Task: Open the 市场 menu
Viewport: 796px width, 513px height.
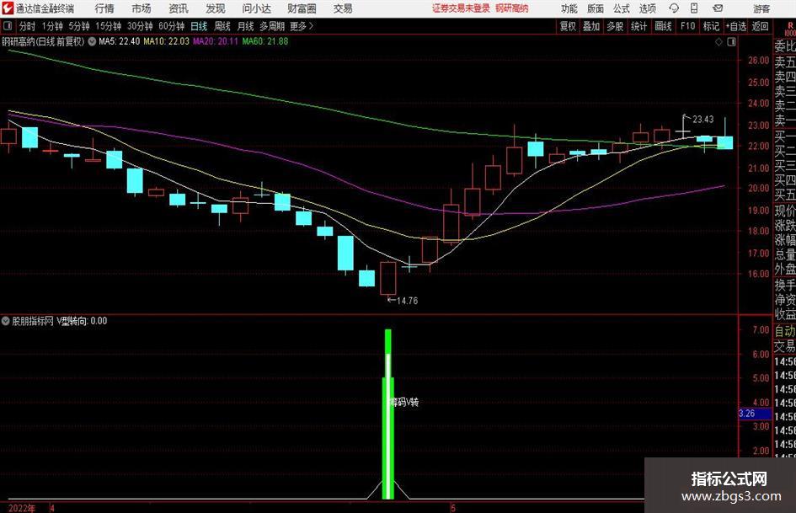Action: [142, 8]
